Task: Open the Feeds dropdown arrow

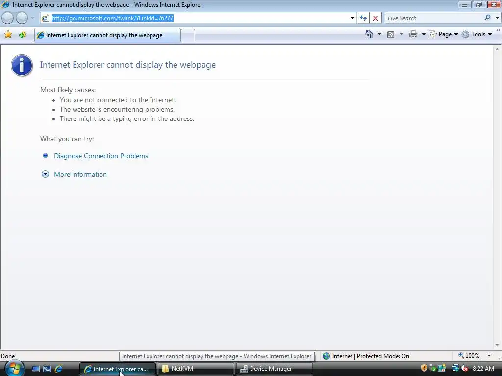Action: point(402,34)
